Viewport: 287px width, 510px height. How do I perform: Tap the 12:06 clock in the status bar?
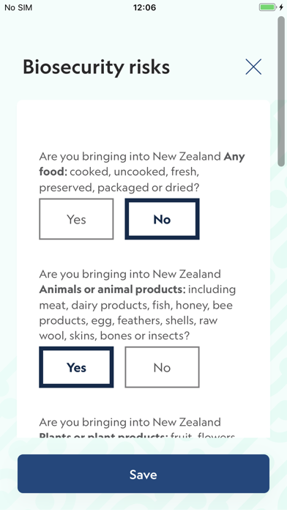tap(144, 7)
